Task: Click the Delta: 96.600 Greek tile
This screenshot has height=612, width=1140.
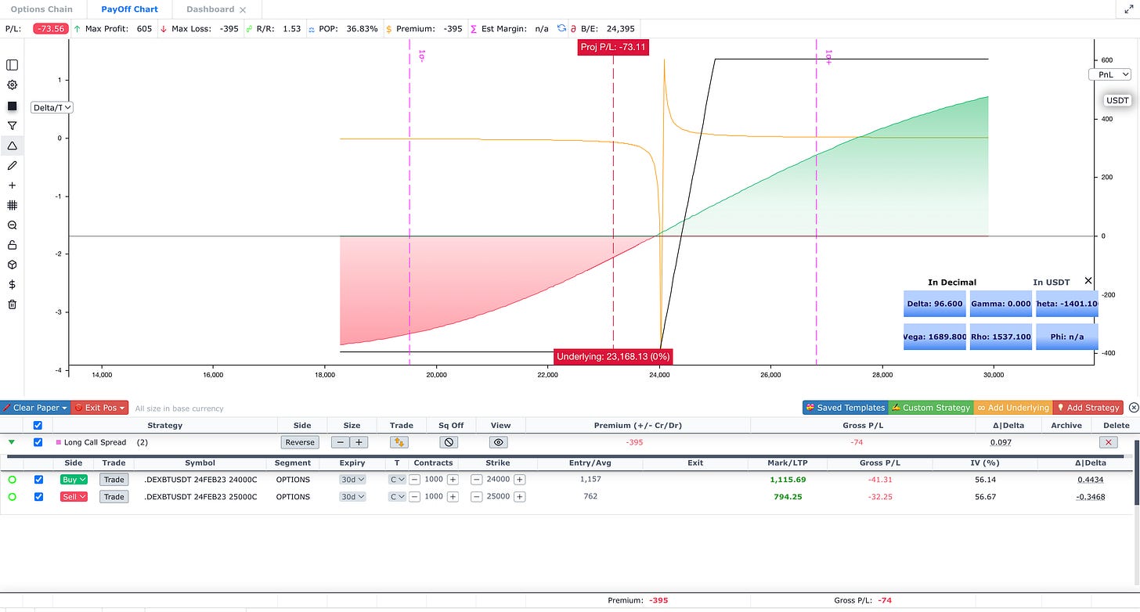Action: (934, 304)
